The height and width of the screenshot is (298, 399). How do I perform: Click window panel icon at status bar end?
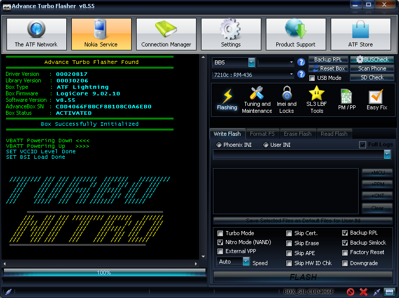point(389,292)
